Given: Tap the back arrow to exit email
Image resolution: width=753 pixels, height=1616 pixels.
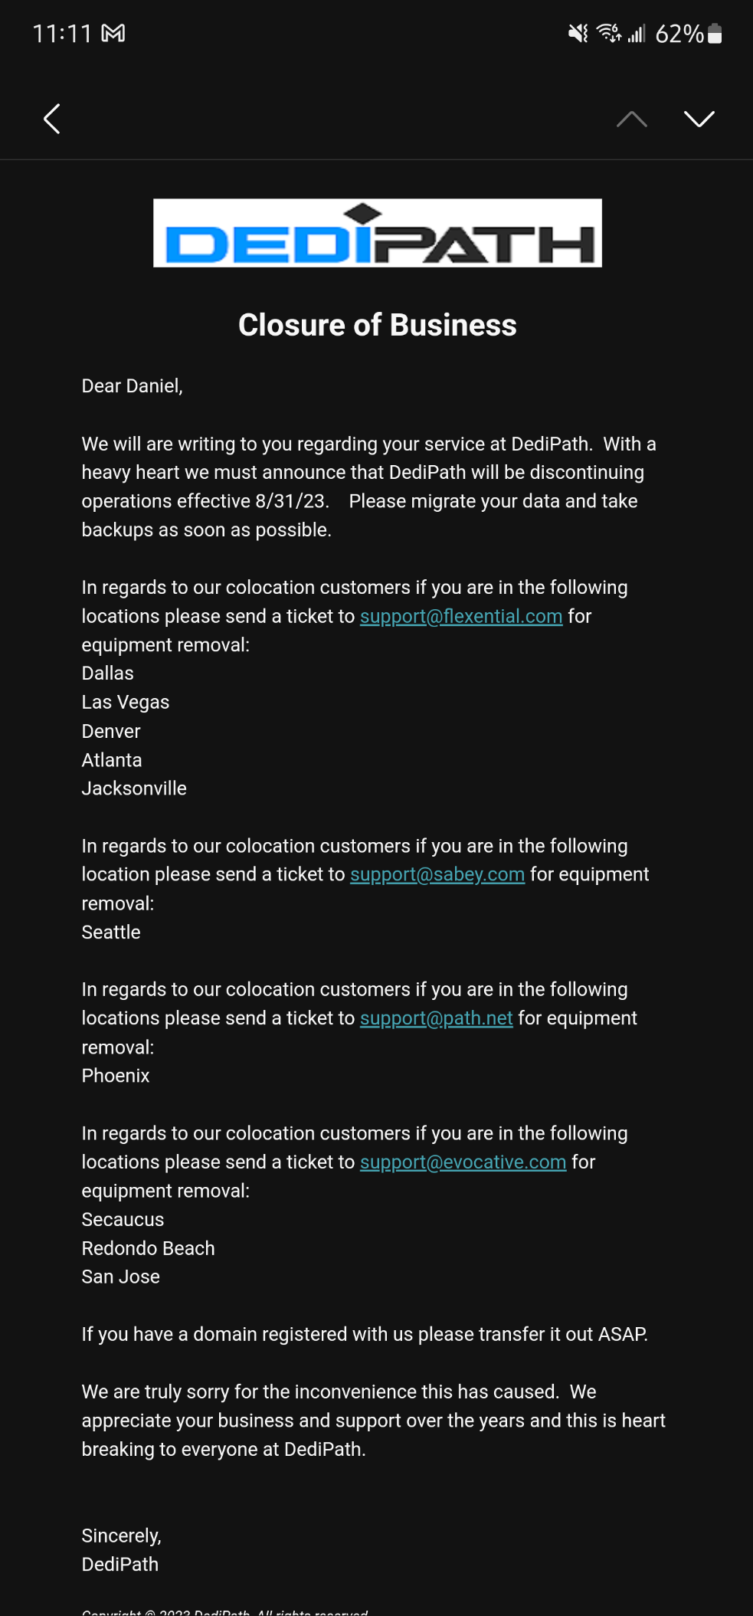Looking at the screenshot, I should [52, 119].
